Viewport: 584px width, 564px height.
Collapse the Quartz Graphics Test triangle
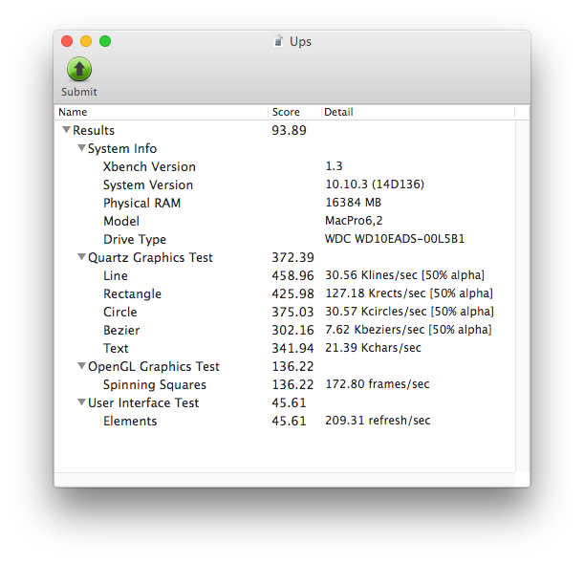point(81,257)
